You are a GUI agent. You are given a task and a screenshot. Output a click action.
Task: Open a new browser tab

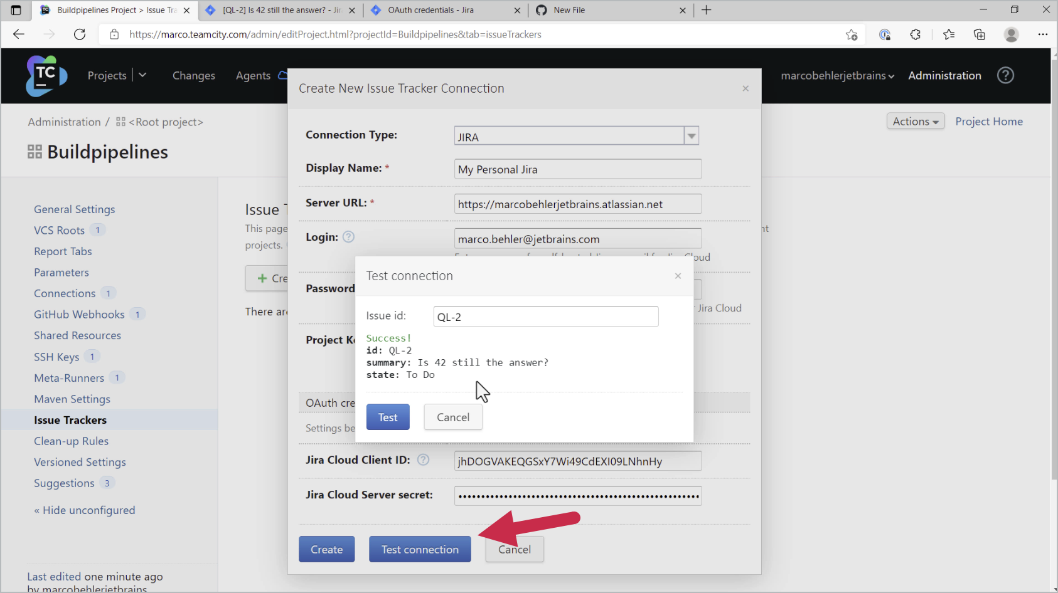point(707,9)
